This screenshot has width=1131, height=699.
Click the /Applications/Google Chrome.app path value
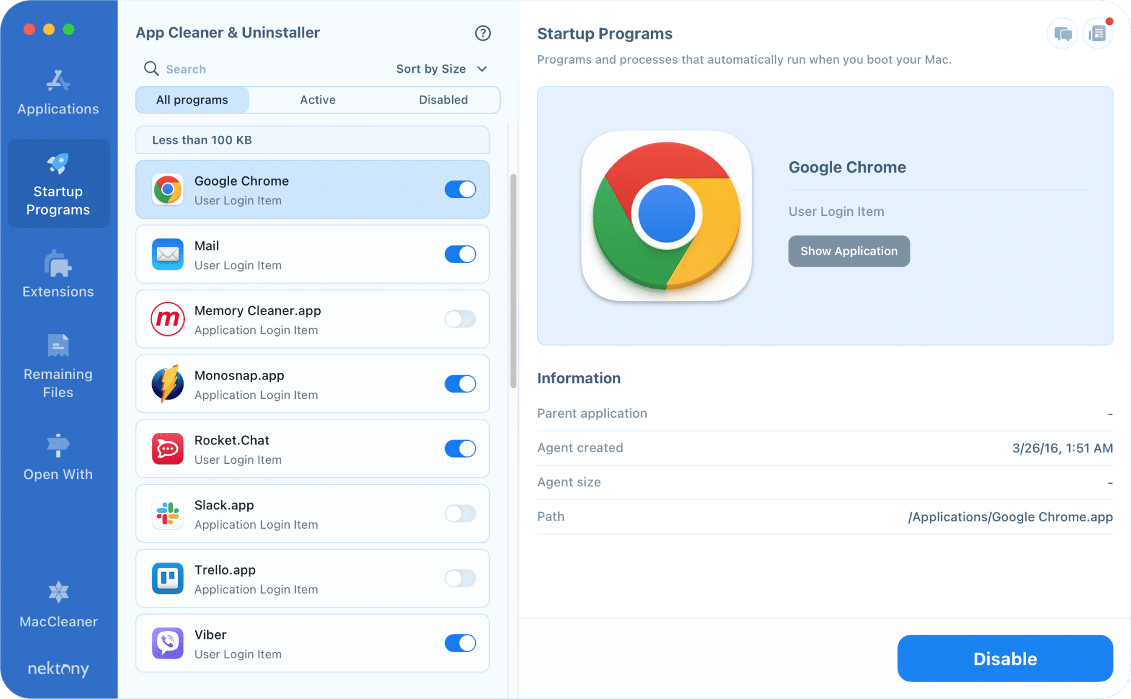pyautogui.click(x=1010, y=517)
